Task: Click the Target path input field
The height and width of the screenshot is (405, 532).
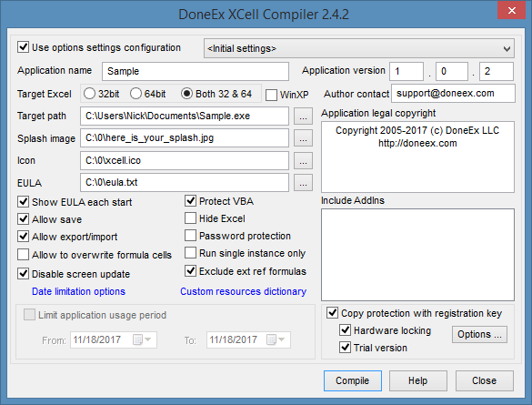Action: [x=185, y=116]
